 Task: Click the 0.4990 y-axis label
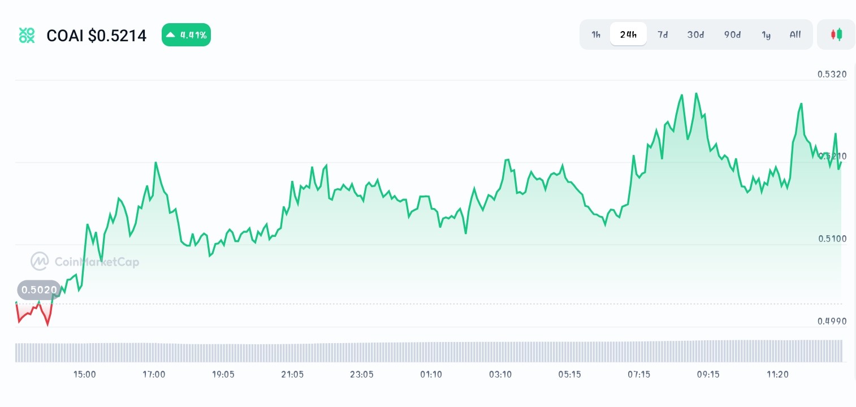[832, 321]
